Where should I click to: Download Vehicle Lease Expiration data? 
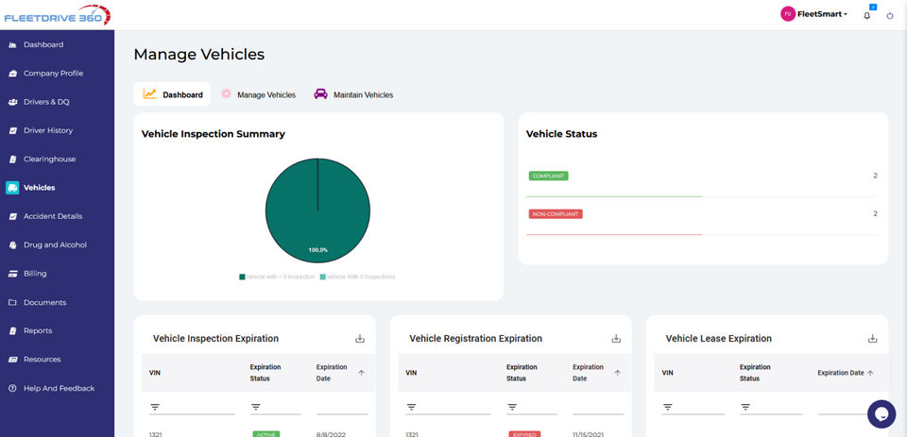(872, 338)
